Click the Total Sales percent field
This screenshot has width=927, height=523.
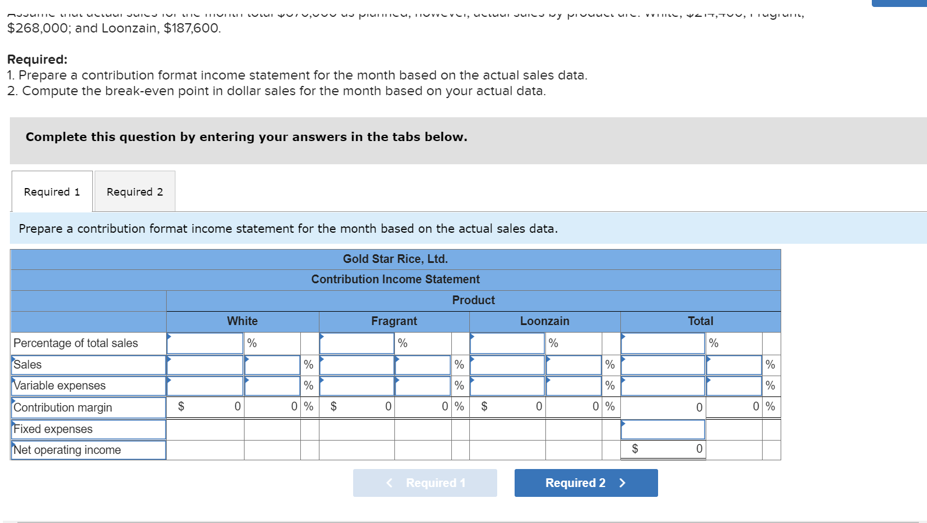click(x=734, y=365)
